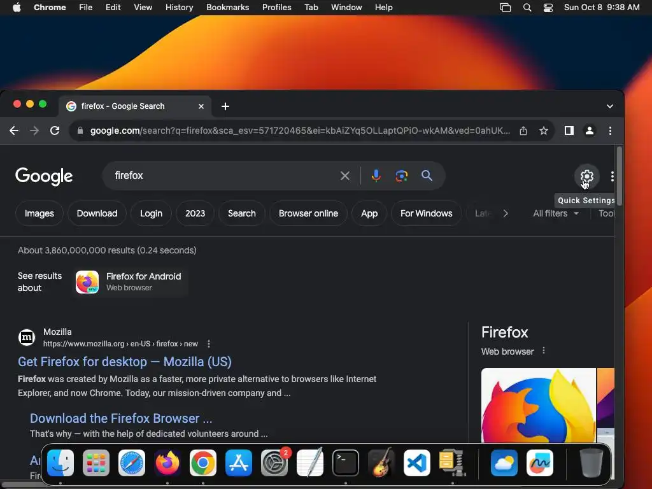
Task: Select the Login filter chip
Action: tap(151, 213)
